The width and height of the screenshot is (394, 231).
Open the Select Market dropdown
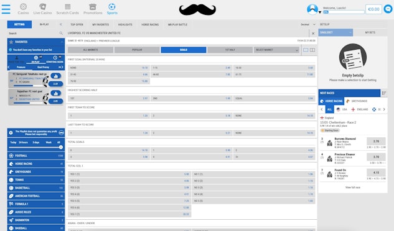pyautogui.click(x=276, y=50)
